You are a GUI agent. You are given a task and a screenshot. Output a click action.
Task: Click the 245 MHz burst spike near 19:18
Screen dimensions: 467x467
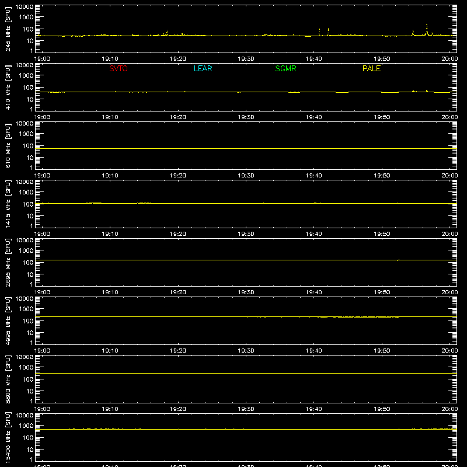167,33
